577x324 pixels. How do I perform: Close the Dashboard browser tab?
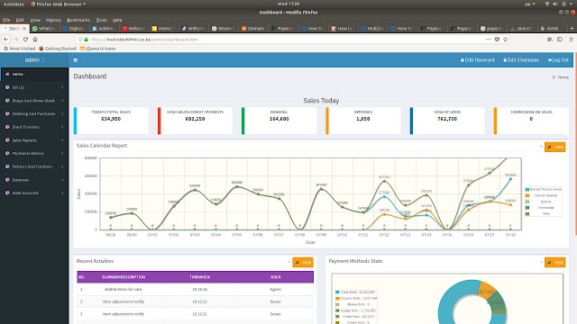(x=24, y=28)
